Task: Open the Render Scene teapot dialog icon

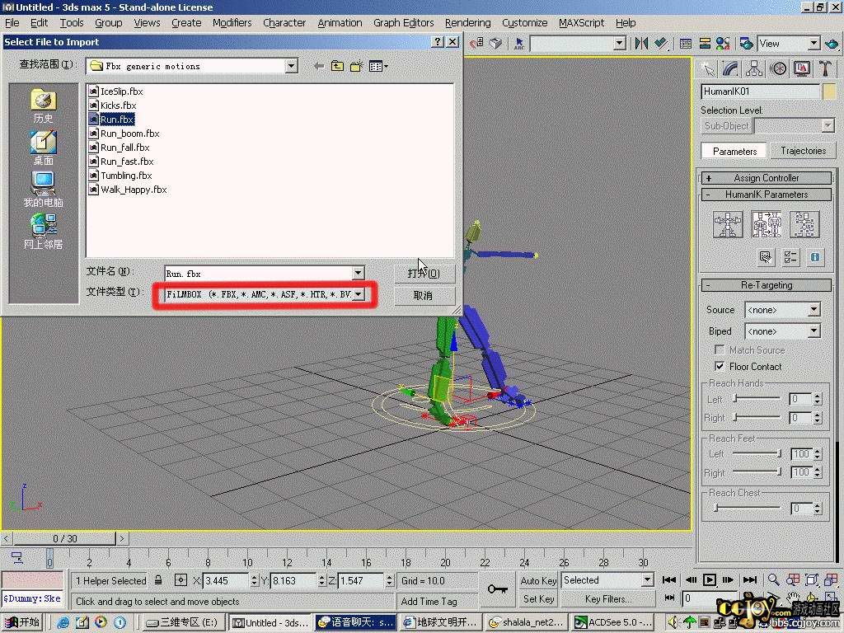Action: (x=746, y=43)
